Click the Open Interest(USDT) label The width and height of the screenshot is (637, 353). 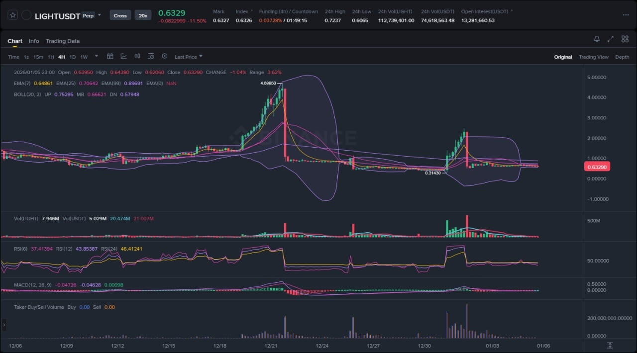click(485, 11)
